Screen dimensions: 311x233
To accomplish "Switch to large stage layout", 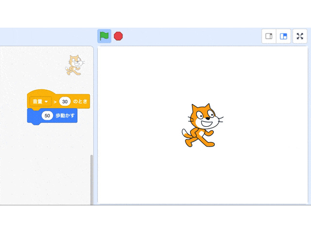I will tap(283, 36).
